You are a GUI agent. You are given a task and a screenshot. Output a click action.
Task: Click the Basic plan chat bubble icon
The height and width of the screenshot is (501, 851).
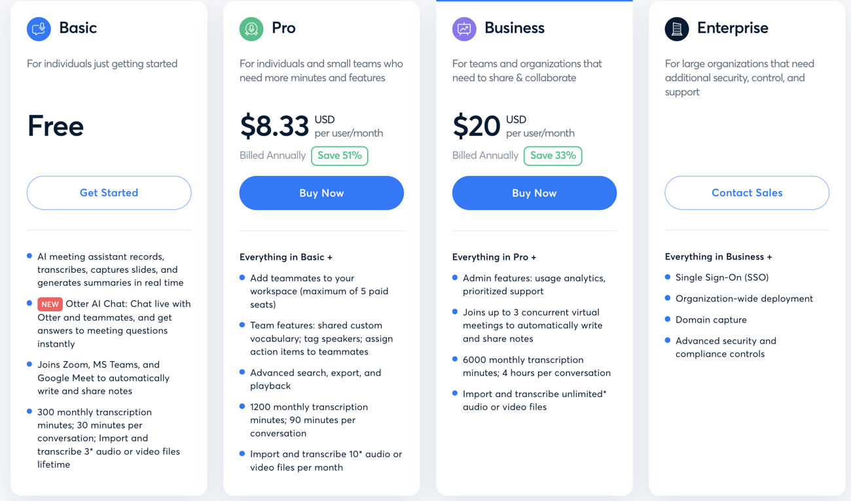[x=38, y=29]
